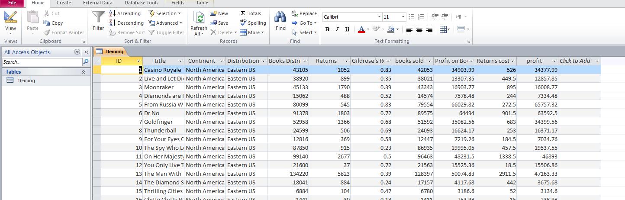Image resolution: width=625 pixels, height=200 pixels.
Task: Switch to the Database Tools tab
Action: click(142, 3)
